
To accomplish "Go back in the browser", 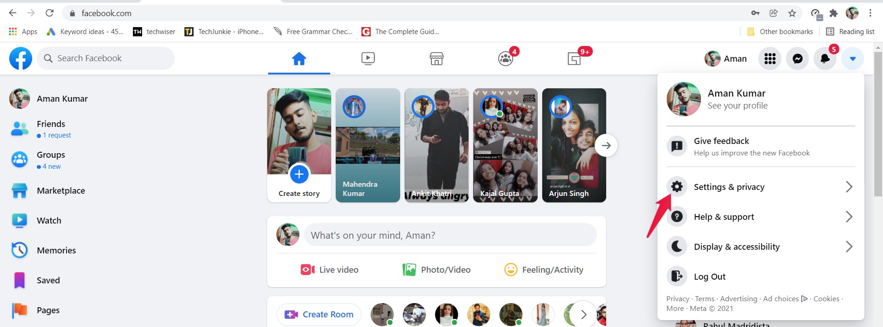I will pyautogui.click(x=12, y=13).
